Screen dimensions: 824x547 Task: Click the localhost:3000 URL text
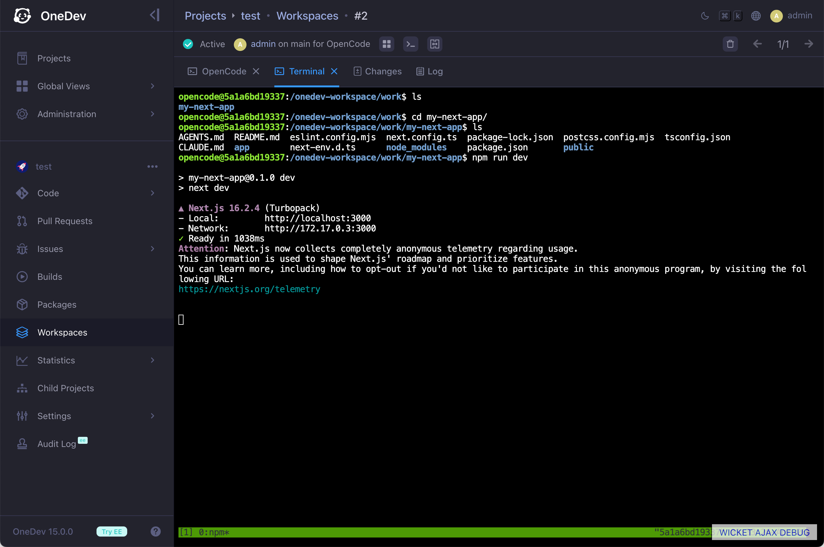(318, 218)
